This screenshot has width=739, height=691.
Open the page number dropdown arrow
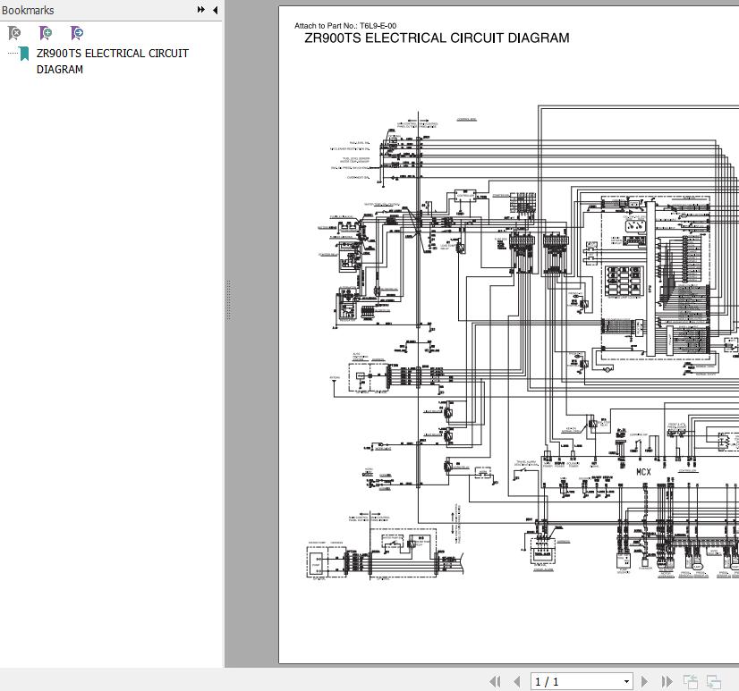click(626, 681)
